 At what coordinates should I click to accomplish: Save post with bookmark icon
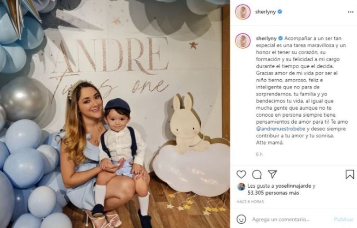coord(350,174)
